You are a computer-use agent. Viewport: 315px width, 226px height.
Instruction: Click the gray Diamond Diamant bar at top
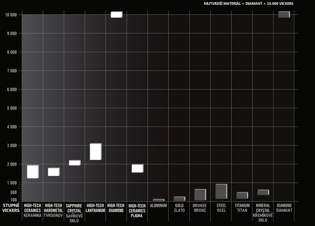tap(283, 14)
